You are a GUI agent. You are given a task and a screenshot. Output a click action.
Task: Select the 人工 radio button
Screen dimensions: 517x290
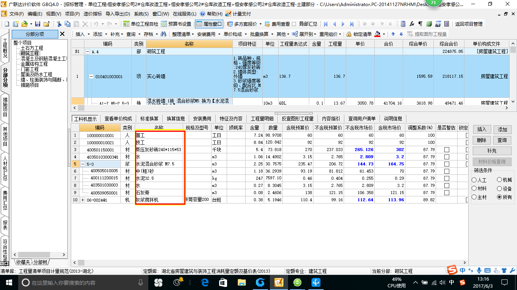coord(475,180)
